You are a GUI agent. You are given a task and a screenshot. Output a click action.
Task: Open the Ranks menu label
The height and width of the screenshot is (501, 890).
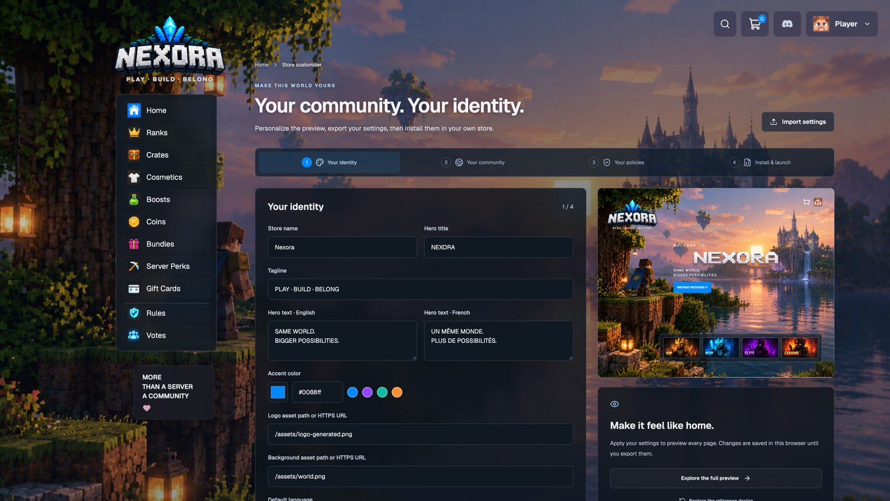click(157, 132)
